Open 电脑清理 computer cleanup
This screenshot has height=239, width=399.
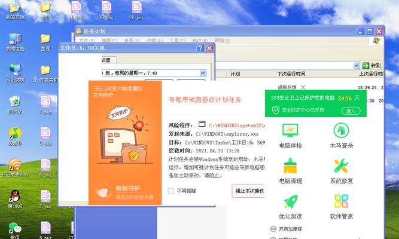290,171
